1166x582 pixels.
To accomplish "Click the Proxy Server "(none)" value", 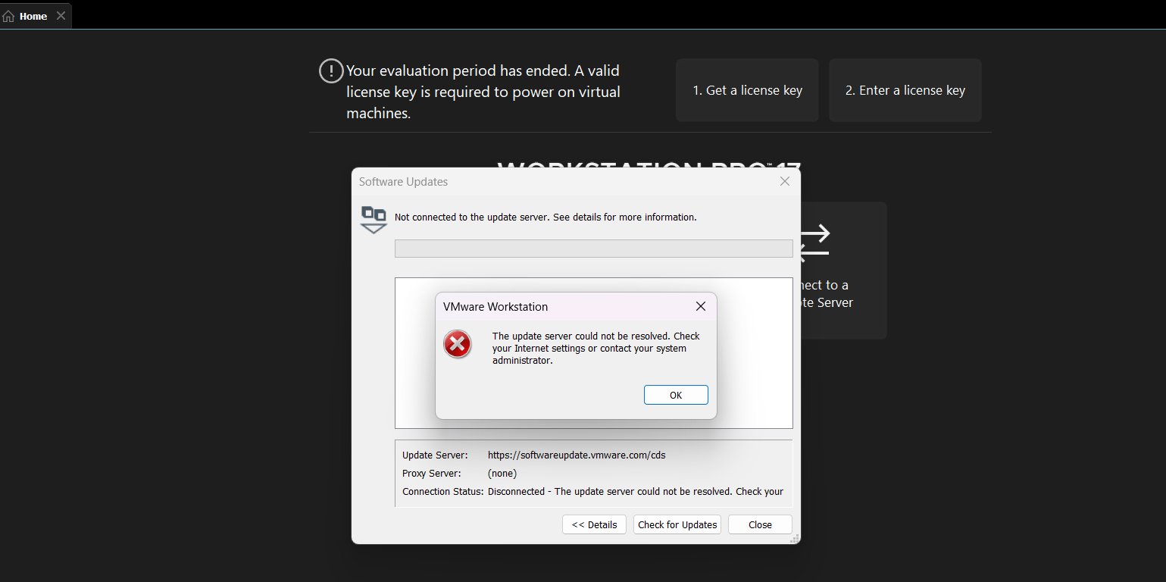I will 502,473.
